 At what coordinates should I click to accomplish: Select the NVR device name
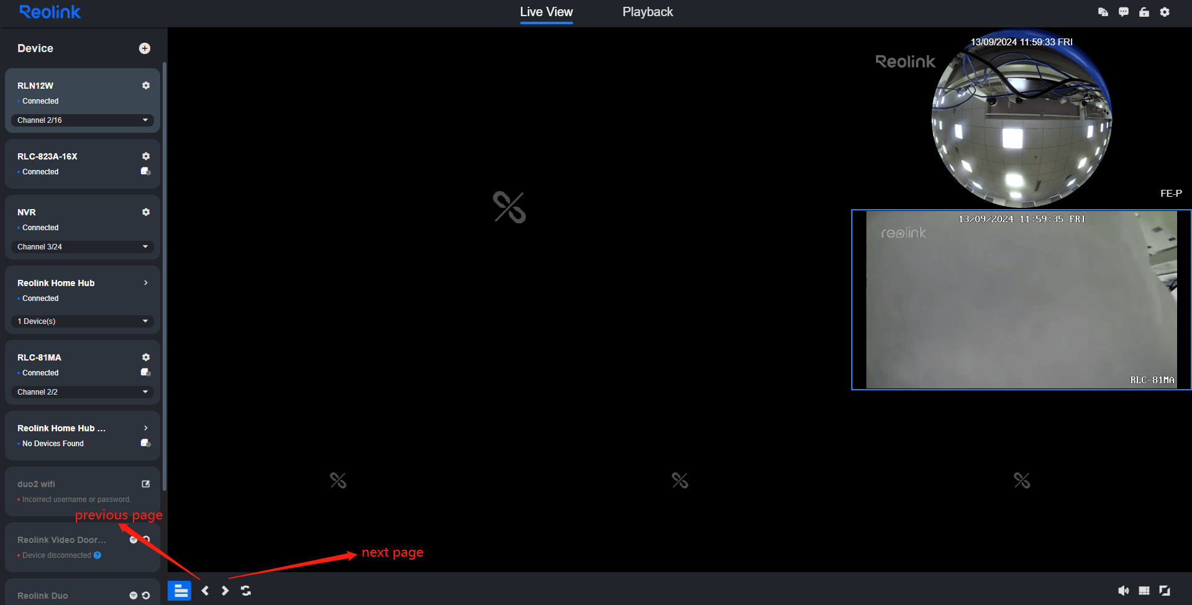click(27, 212)
